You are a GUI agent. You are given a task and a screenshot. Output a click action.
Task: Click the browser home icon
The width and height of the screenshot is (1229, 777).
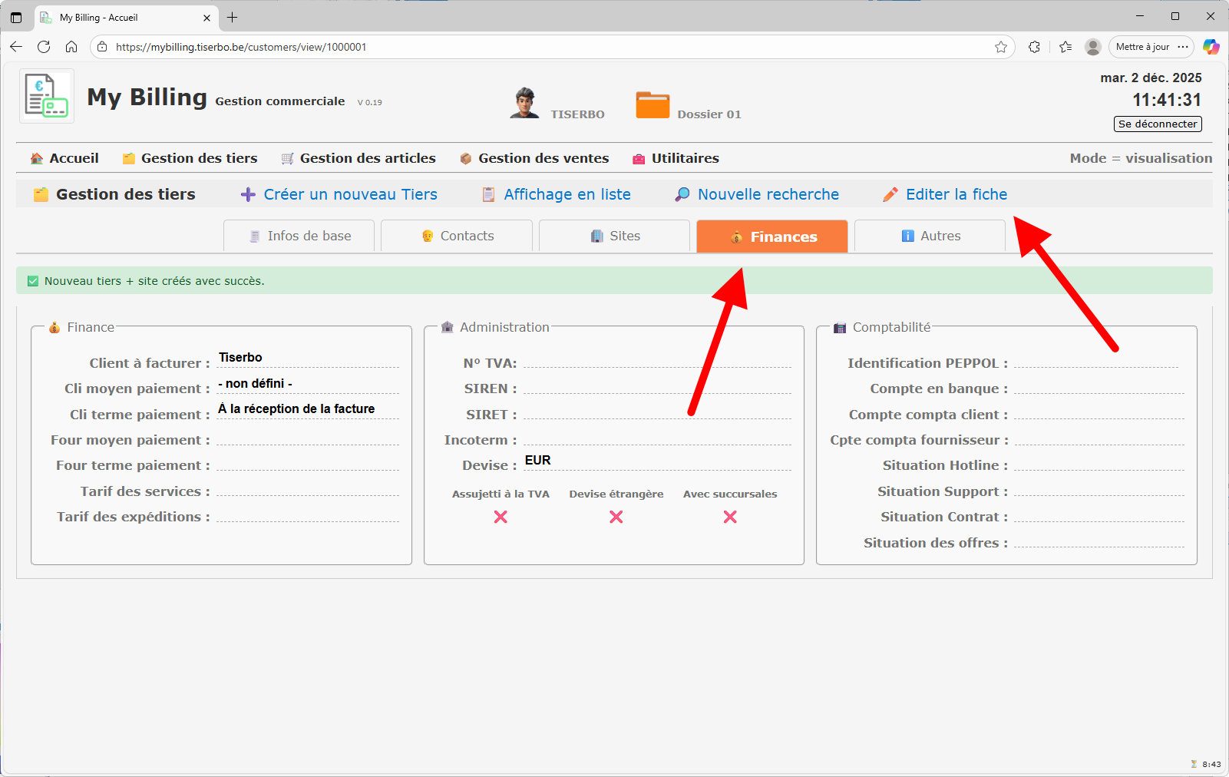[71, 47]
